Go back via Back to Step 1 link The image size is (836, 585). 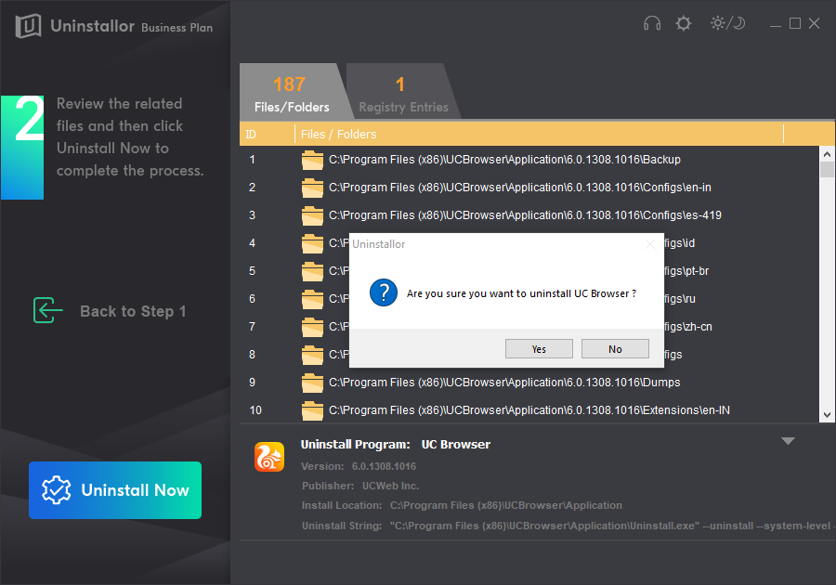(x=133, y=311)
